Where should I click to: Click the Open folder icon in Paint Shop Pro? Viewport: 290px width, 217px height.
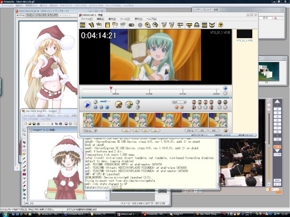pos(30,124)
